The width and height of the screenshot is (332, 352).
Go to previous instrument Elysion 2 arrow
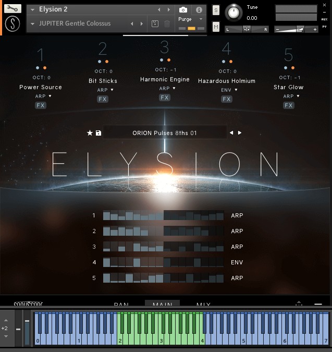159,10
